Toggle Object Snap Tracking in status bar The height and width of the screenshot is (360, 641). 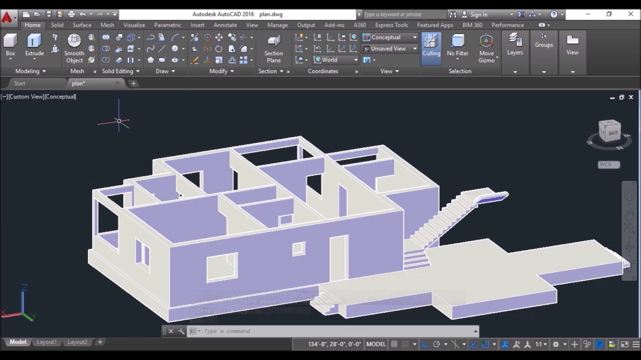click(x=474, y=344)
